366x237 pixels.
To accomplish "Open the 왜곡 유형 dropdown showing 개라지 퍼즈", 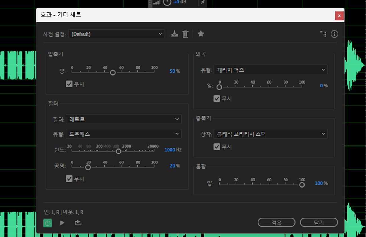I will point(271,70).
